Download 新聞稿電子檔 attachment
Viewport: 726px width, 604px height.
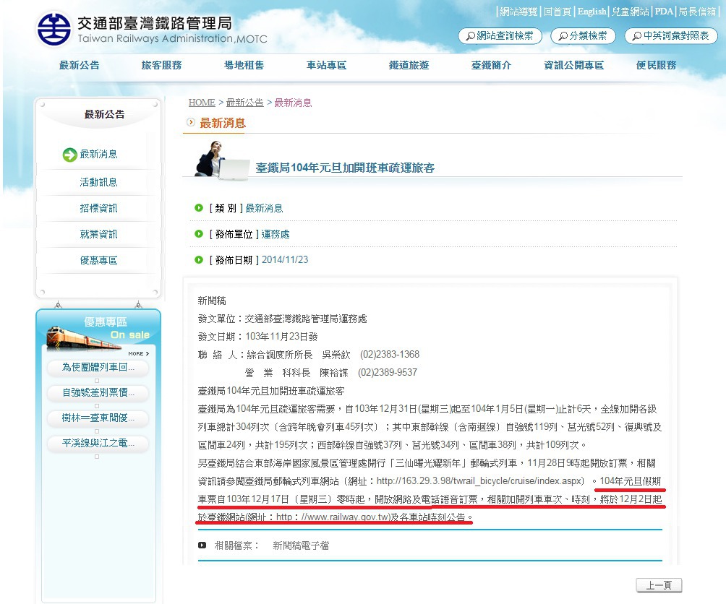click(301, 545)
